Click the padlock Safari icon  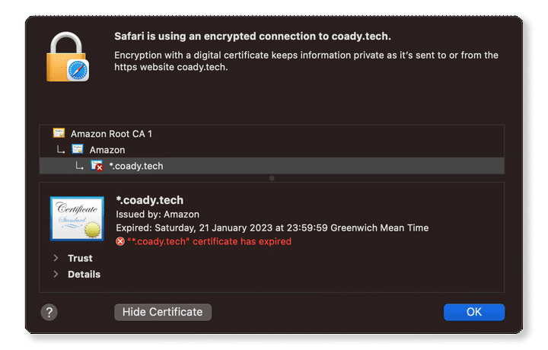coord(68,57)
